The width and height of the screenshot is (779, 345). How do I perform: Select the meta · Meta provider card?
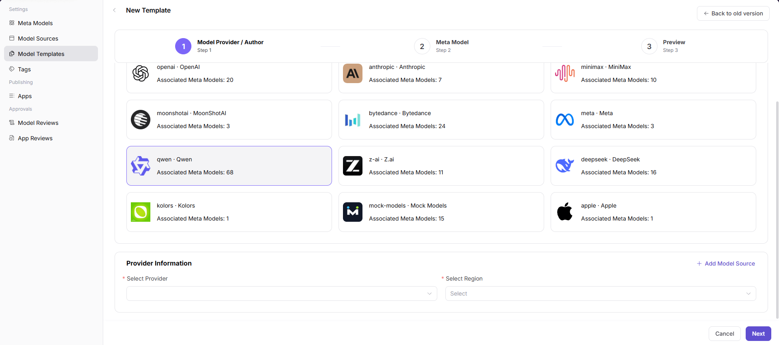click(x=653, y=120)
